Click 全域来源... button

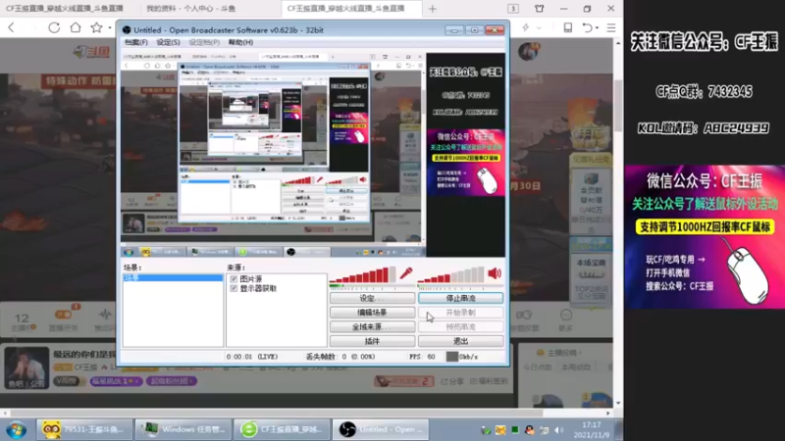(372, 326)
